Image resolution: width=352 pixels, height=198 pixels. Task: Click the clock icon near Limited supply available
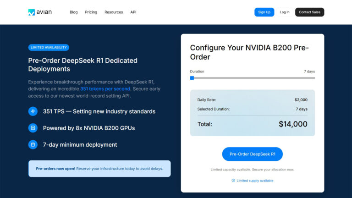tap(233, 181)
